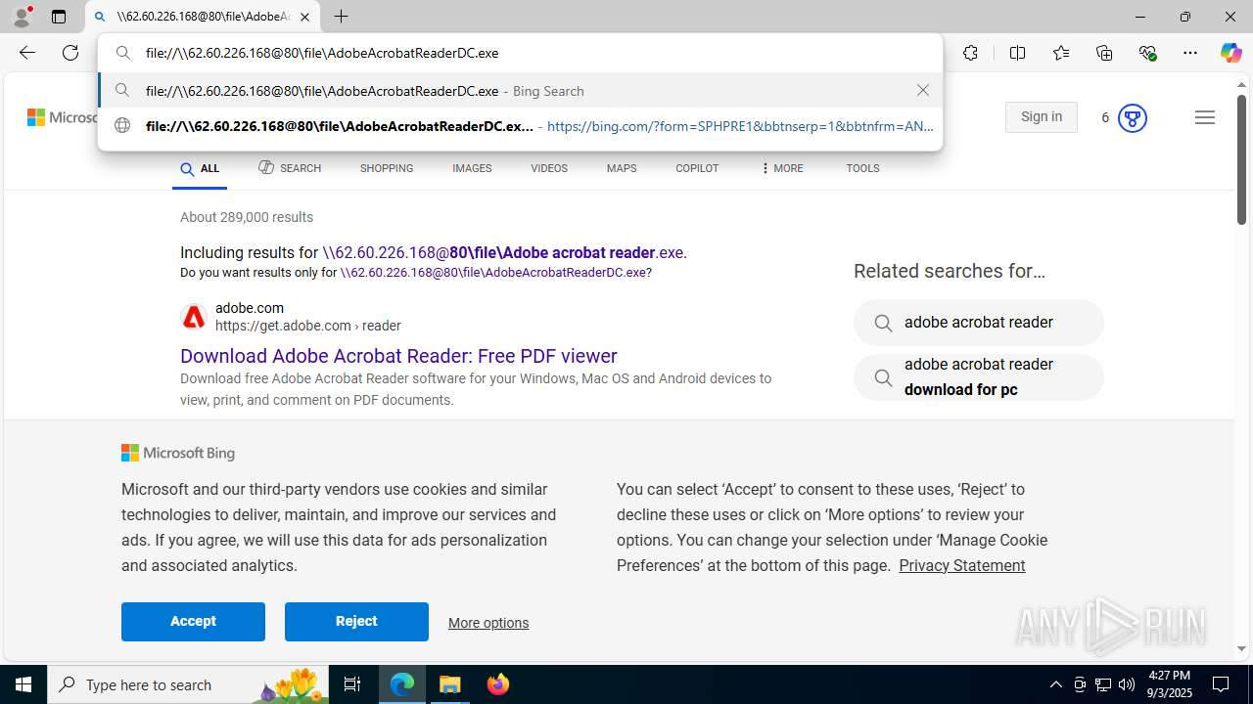Click the Adobe favicon logo
The width and height of the screenshot is (1253, 704).
pyautogui.click(x=194, y=317)
